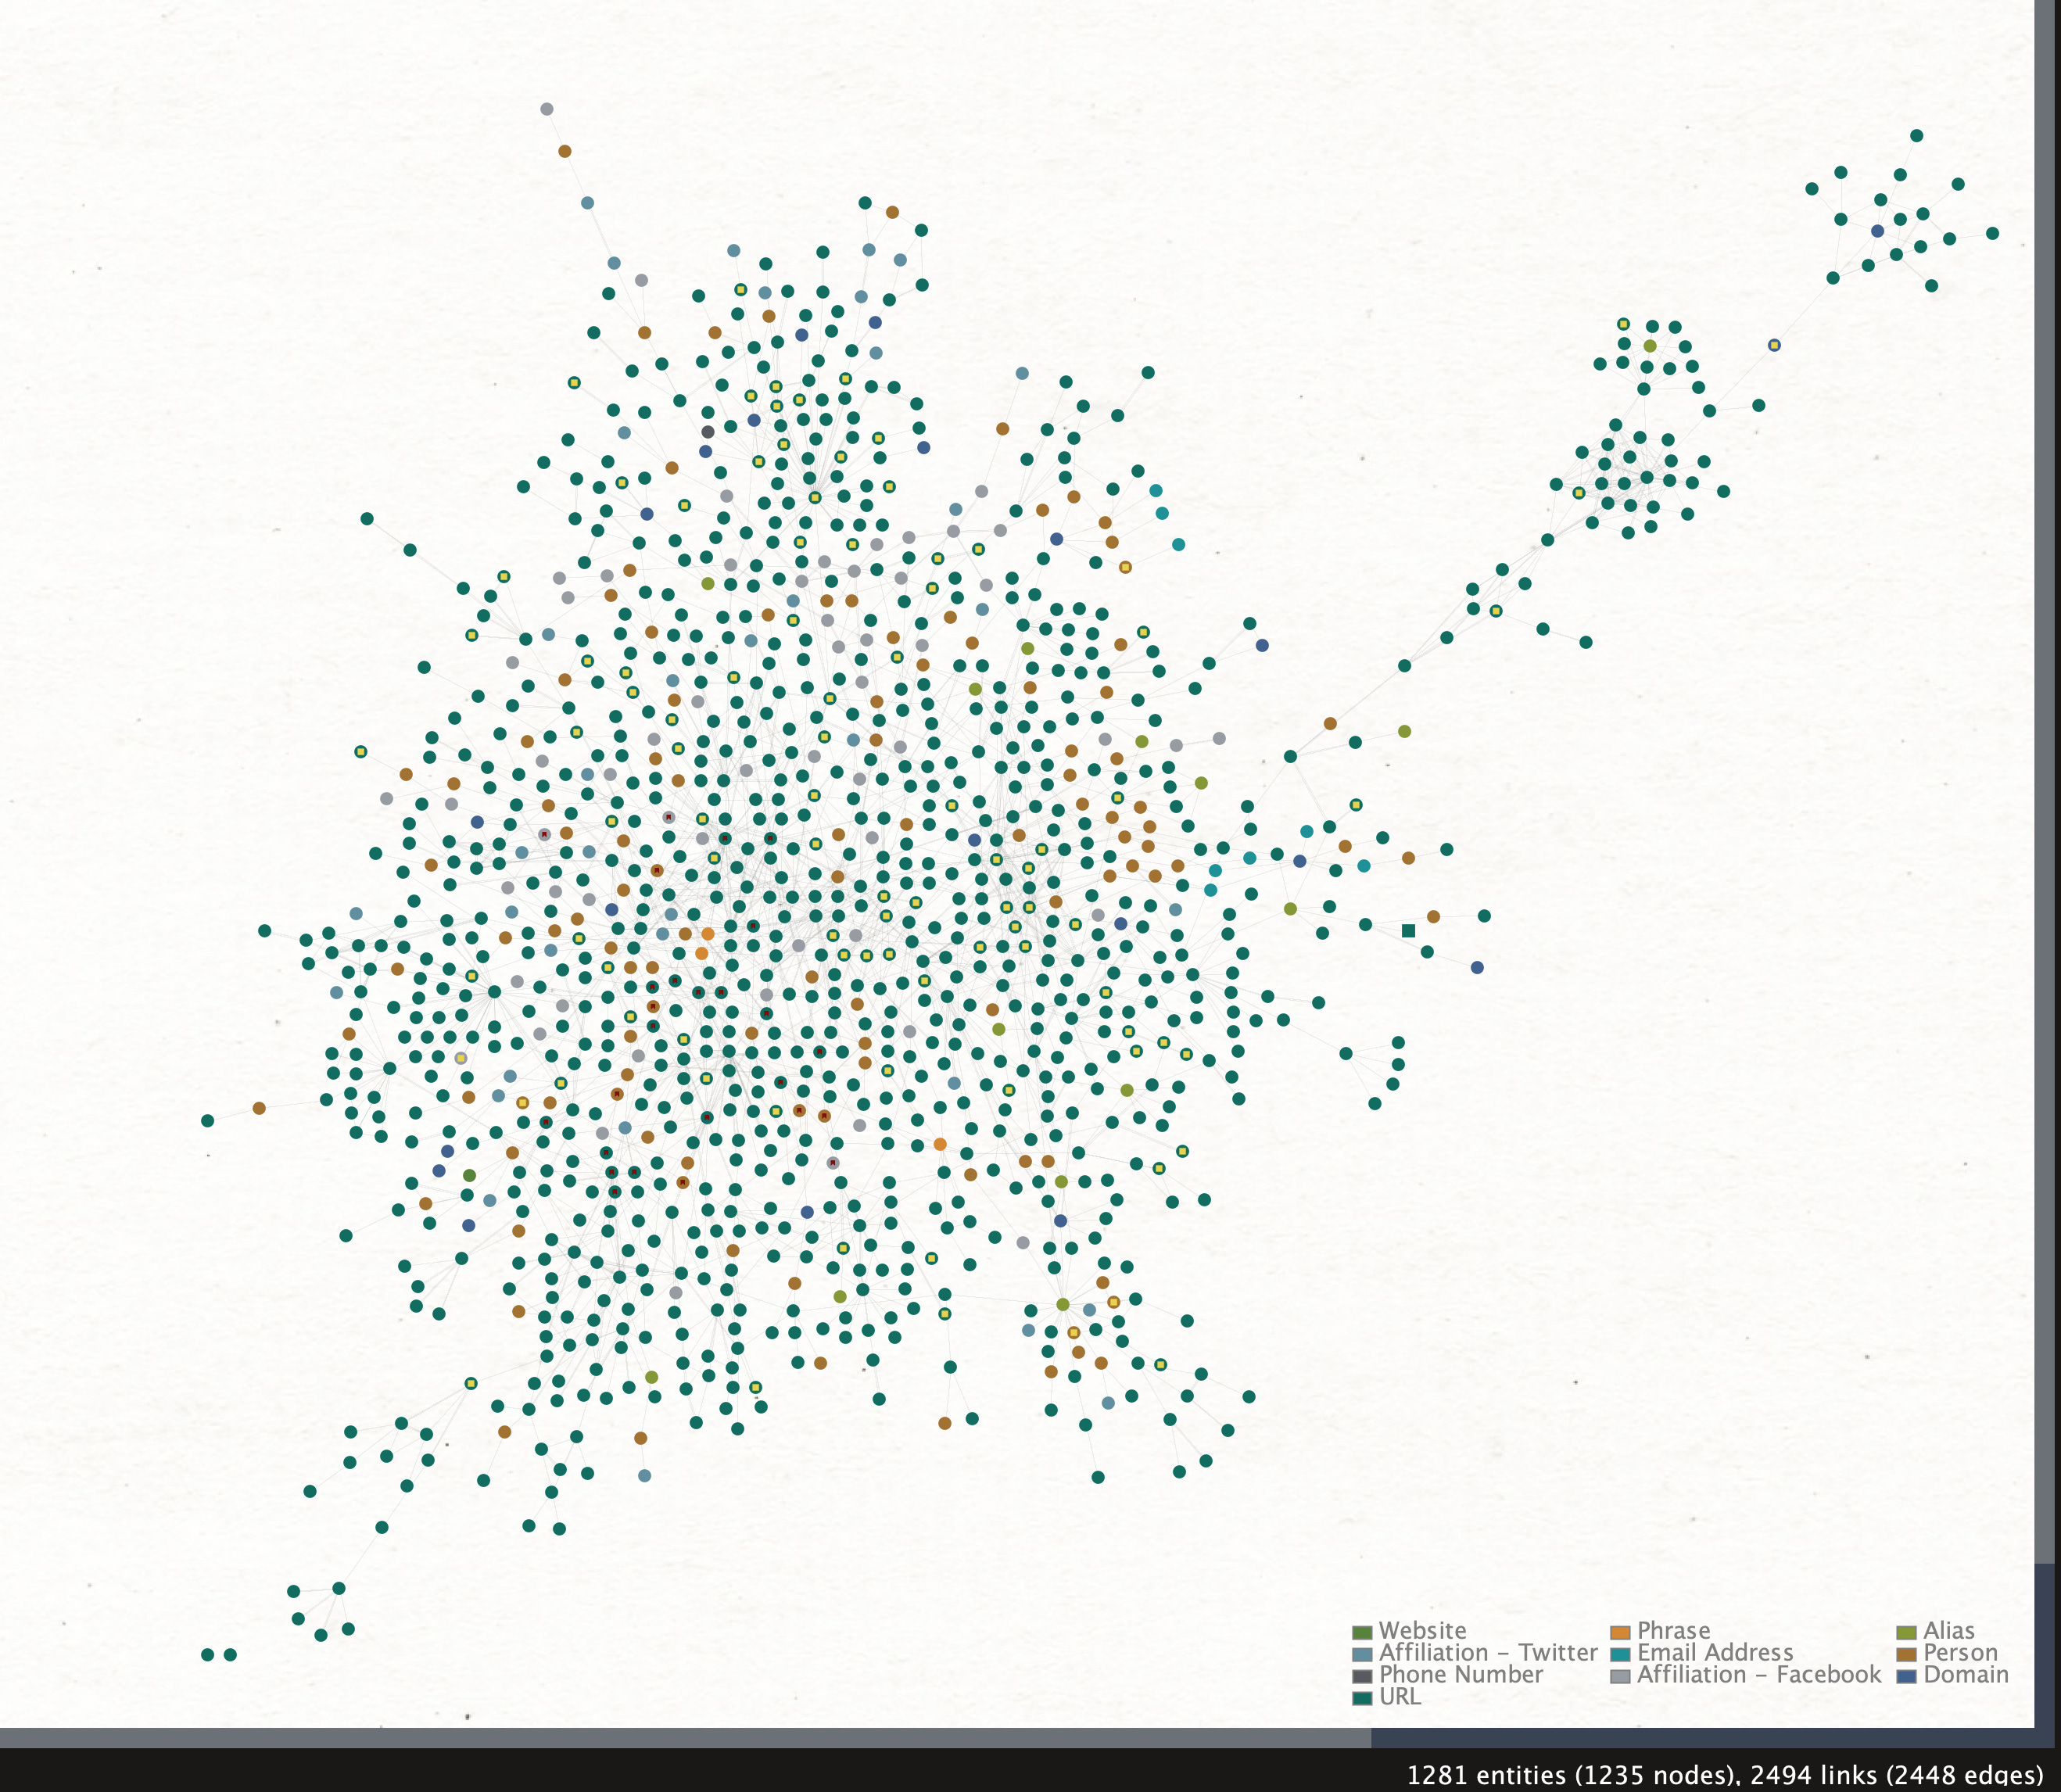Click the '1281 entities (1235 nodes)' status text
The width and height of the screenshot is (2061, 1792).
pyautogui.click(x=1569, y=1775)
